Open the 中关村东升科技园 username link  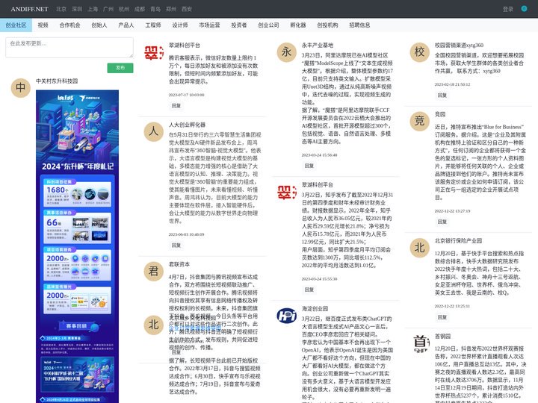(57, 81)
